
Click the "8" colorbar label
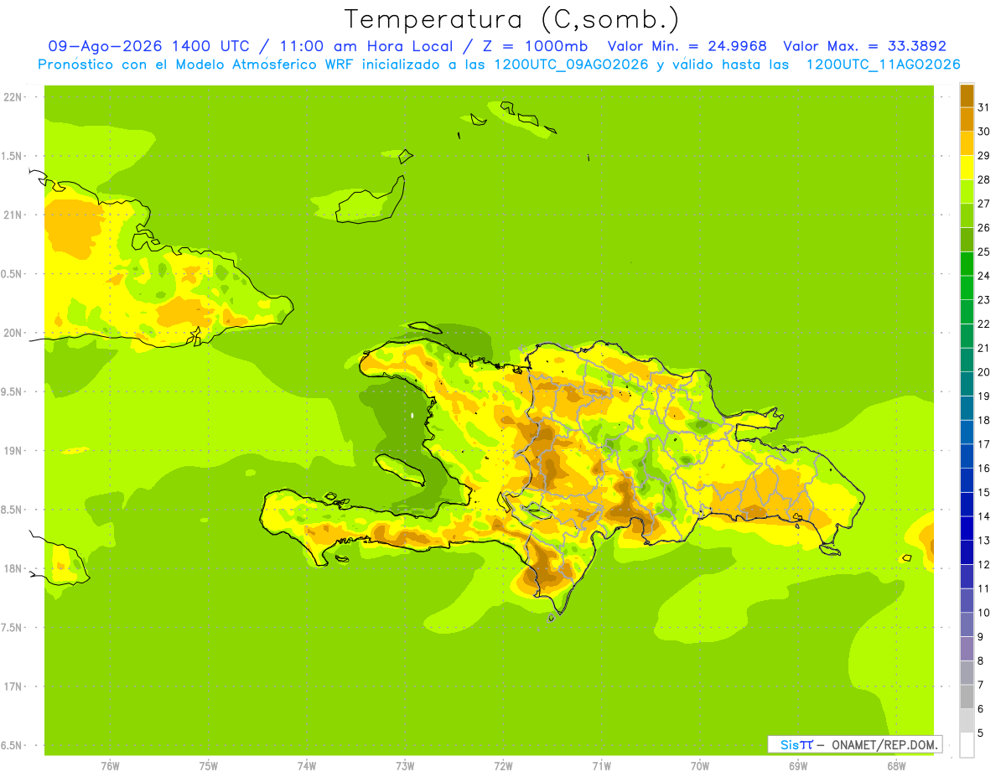(x=980, y=660)
